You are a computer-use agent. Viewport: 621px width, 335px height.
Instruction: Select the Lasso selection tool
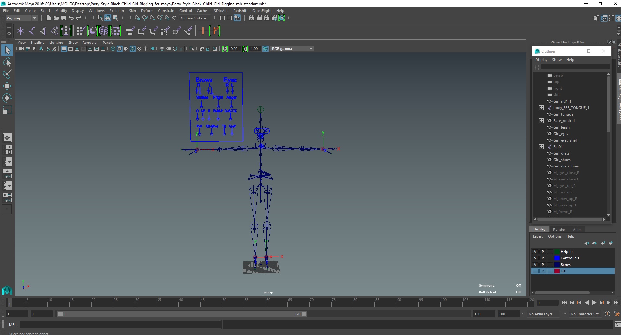(7, 62)
